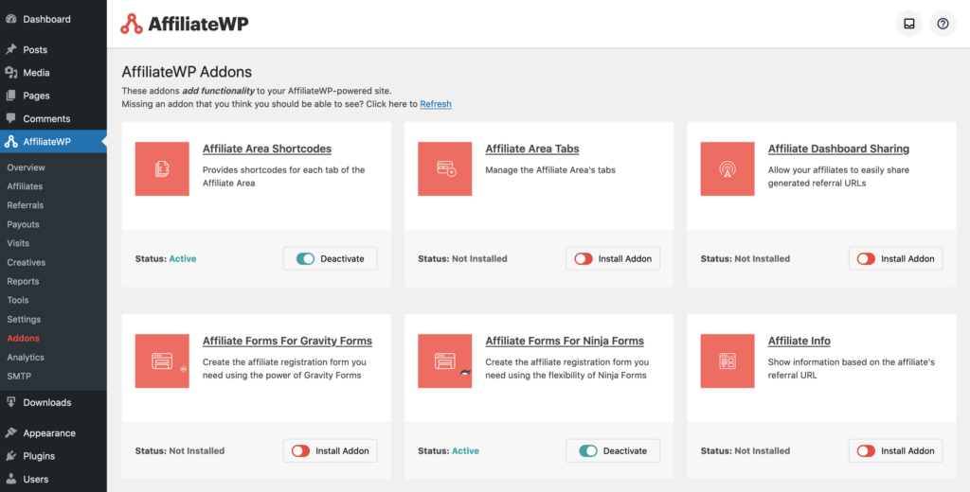This screenshot has height=492, width=970.
Task: Go to Payouts submenu
Action: [24, 224]
